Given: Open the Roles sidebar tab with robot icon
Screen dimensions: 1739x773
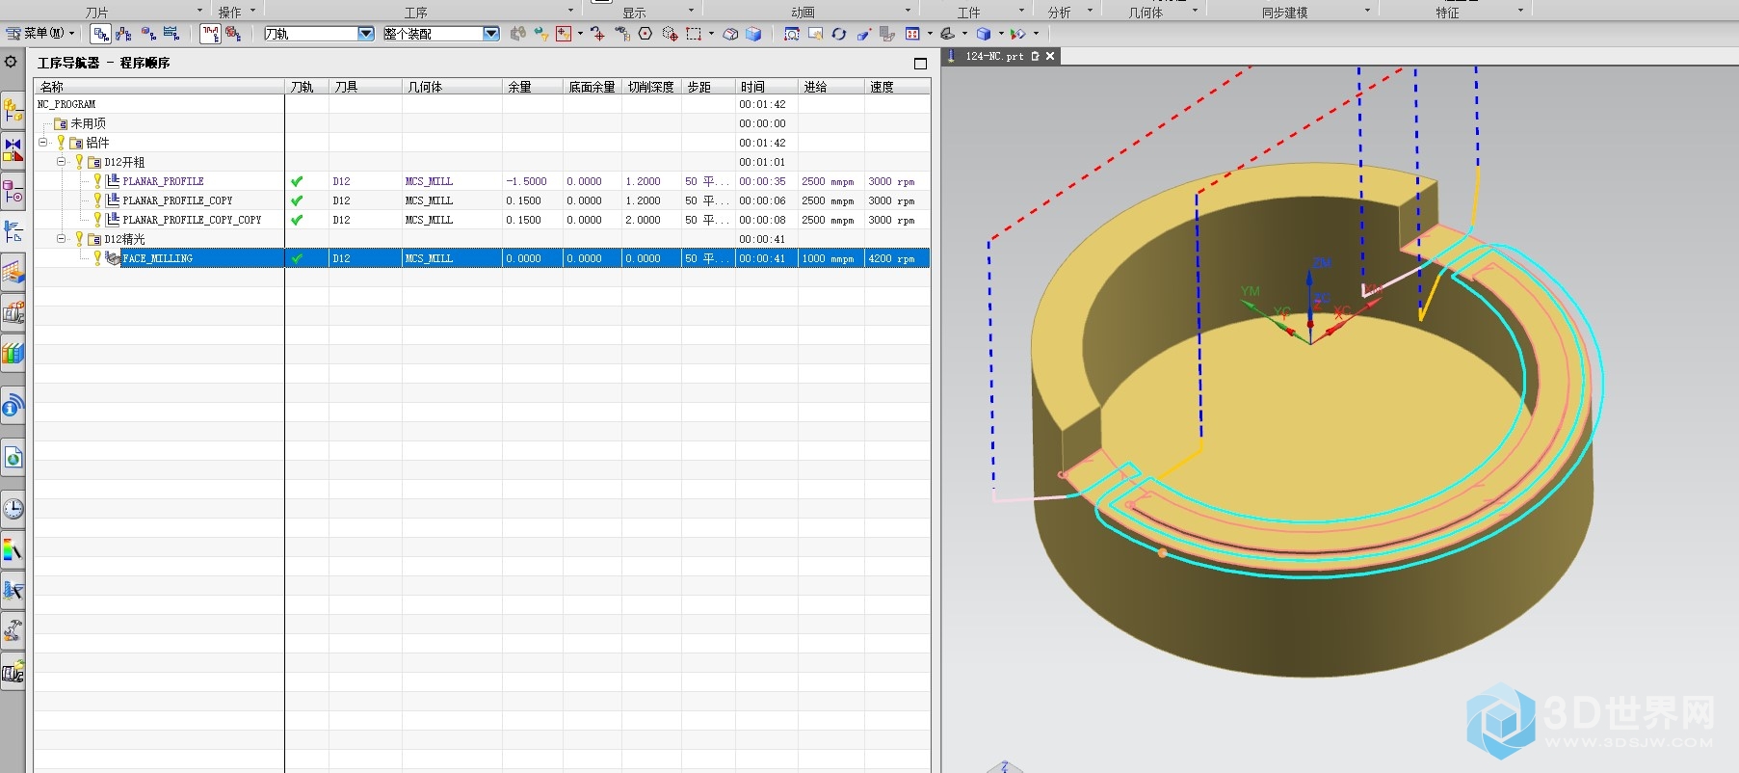Looking at the screenshot, I should [13, 630].
